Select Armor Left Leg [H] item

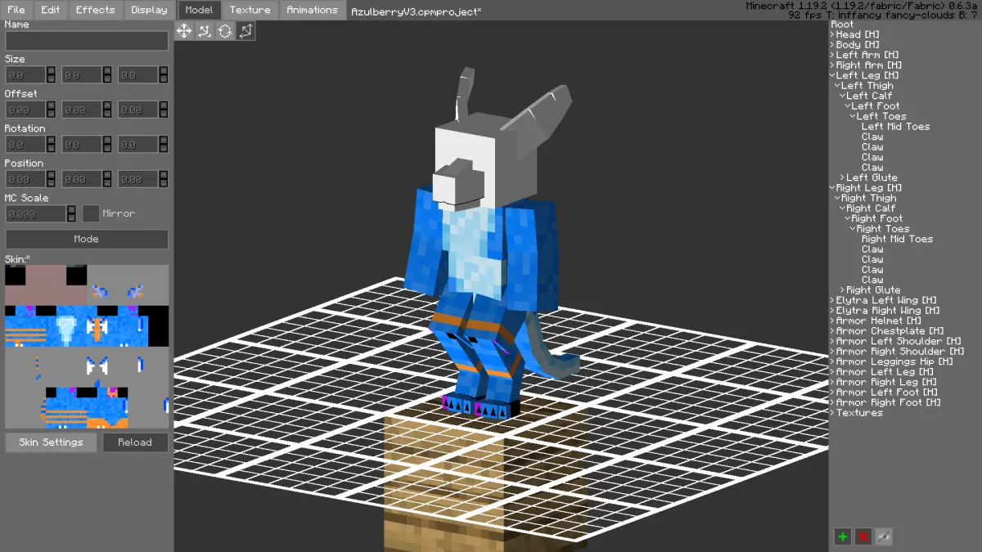click(x=886, y=372)
